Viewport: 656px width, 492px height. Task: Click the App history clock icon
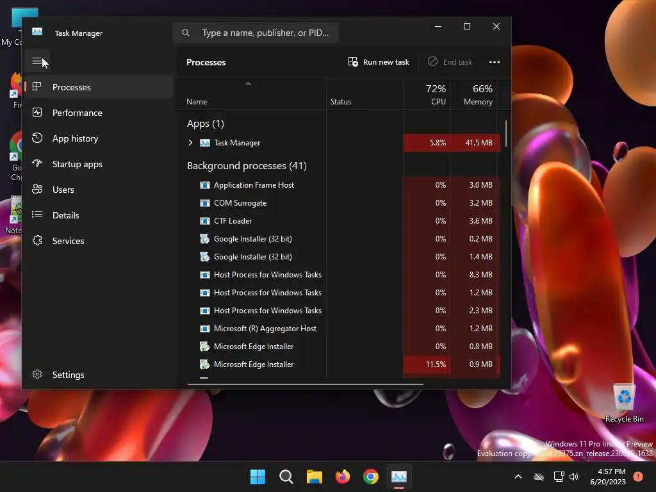pyautogui.click(x=37, y=138)
